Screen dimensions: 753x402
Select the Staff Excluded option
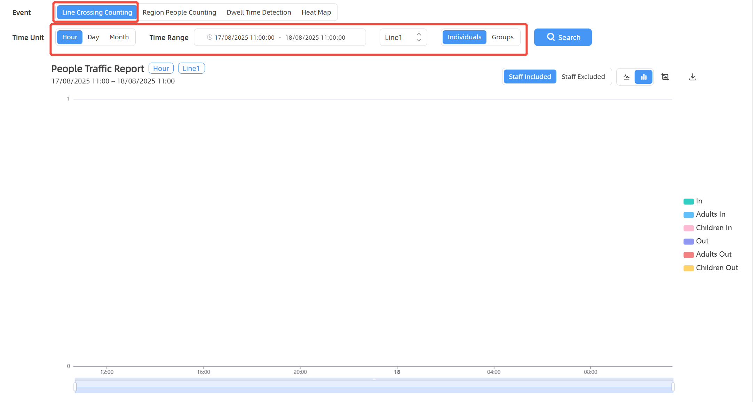pos(583,77)
